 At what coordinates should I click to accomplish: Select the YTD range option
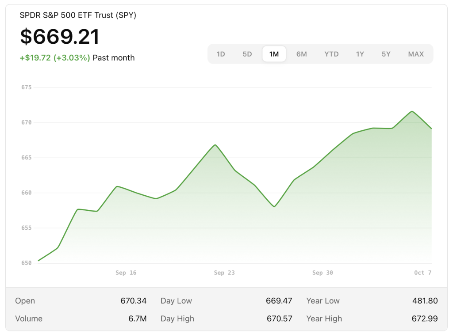(x=331, y=54)
